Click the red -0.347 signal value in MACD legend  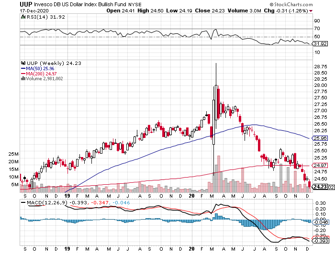tap(100, 202)
